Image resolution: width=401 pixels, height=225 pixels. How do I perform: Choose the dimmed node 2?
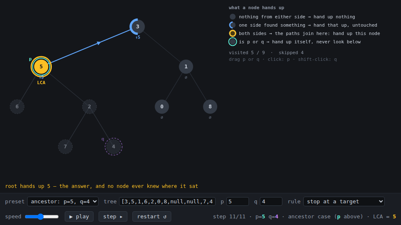89,107
